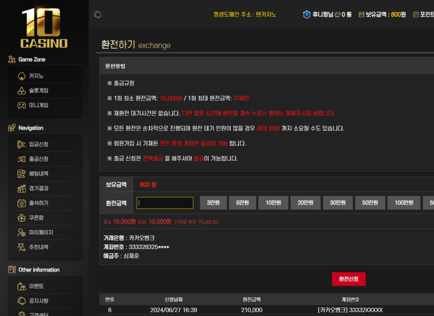This screenshot has height=316, width=434.
Task: Click the 평생도메인 주소 : 텐카지노 text
Action: (245, 15)
